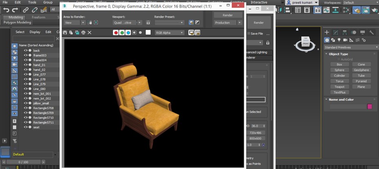The image size is (379, 169).
Task: Click the object color swatch in Name and Color
Action: [370, 107]
